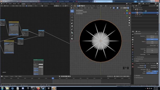
Task: Open the Global transform orientation dropdown
Action: click(93, 6)
